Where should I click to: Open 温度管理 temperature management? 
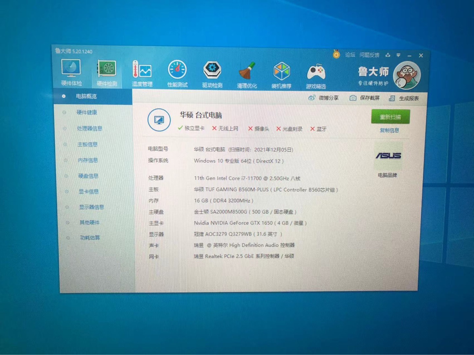pos(142,74)
